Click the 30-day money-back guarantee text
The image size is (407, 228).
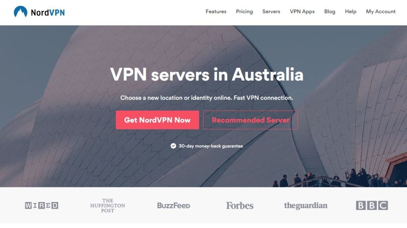(x=211, y=146)
